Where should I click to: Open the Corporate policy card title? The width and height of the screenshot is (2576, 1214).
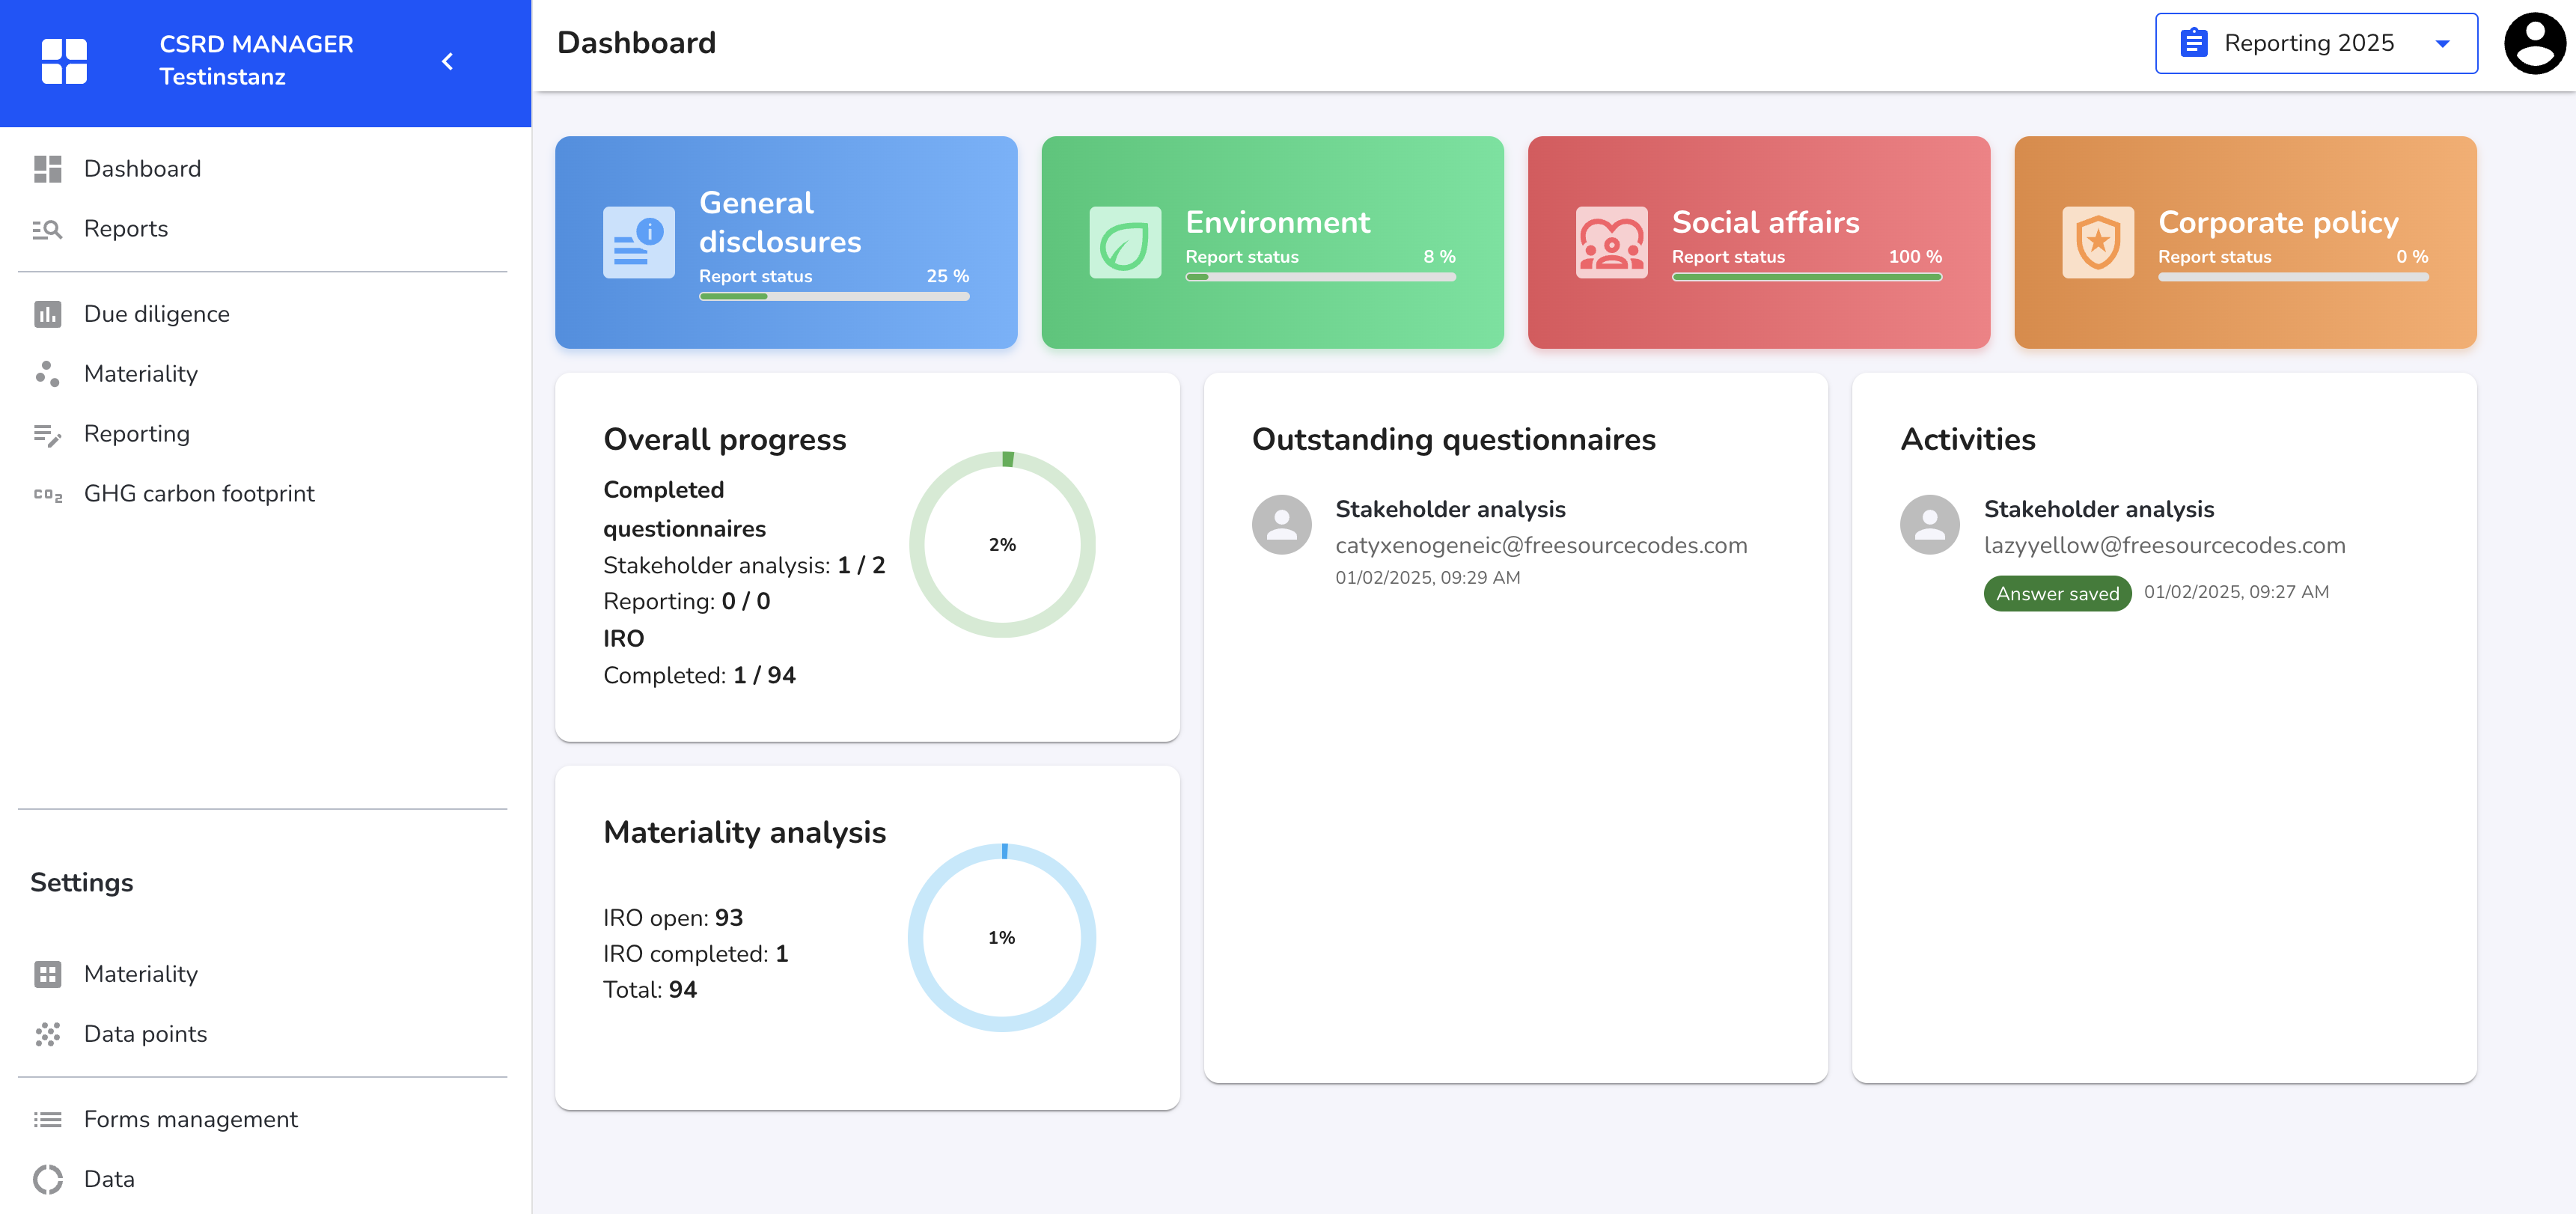[2278, 222]
